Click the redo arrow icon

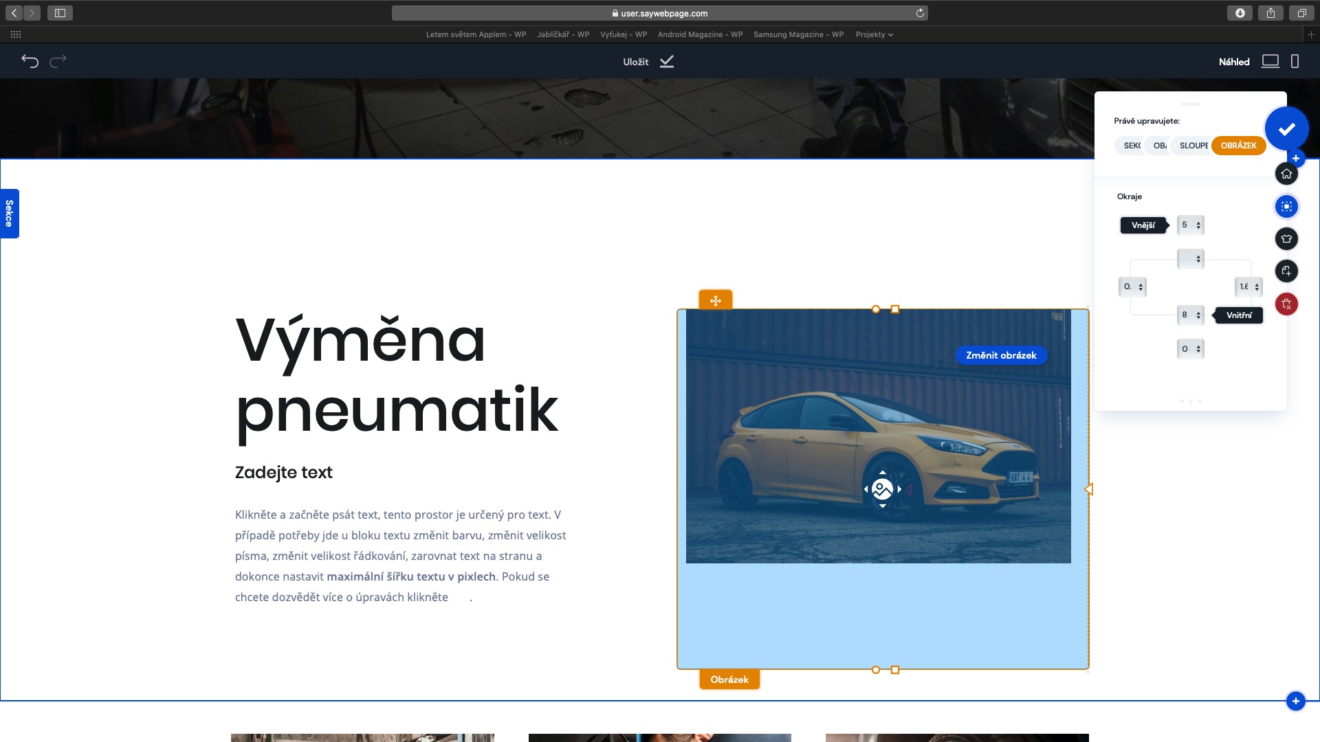[x=58, y=61]
